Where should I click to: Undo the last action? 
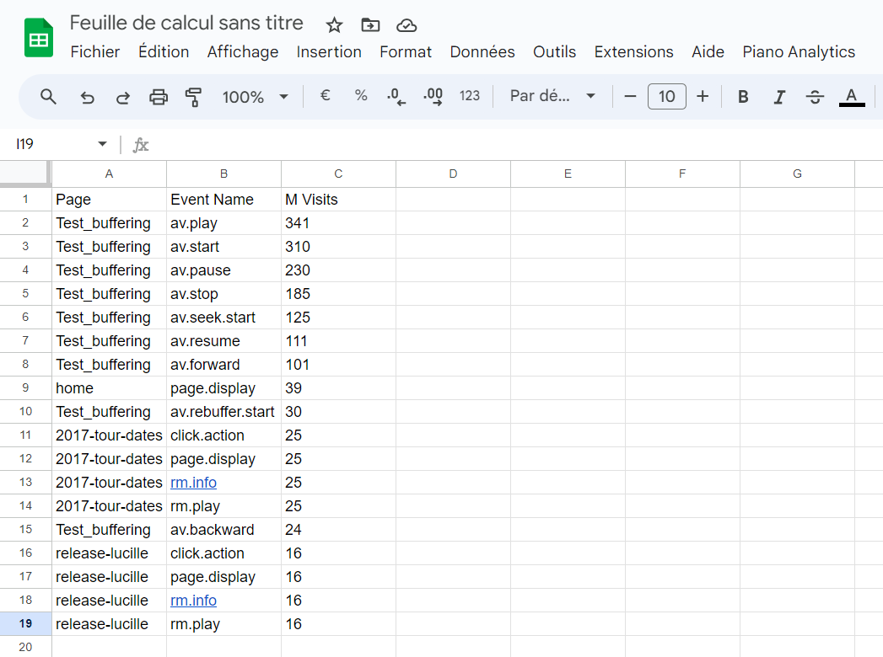(x=87, y=97)
